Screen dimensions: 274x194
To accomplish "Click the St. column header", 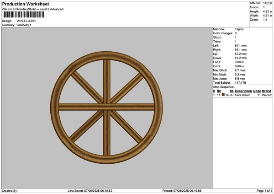I will [x=232, y=91].
